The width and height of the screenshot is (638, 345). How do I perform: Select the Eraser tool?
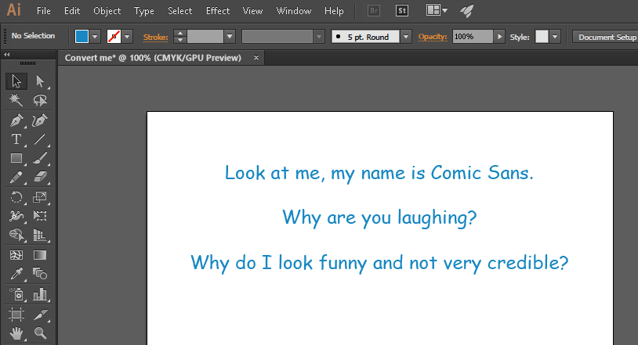[40, 177]
